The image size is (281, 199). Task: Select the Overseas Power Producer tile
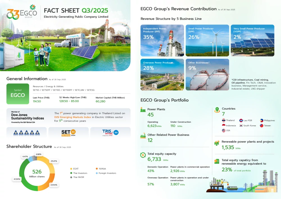pyautogui.click(x=162, y=74)
